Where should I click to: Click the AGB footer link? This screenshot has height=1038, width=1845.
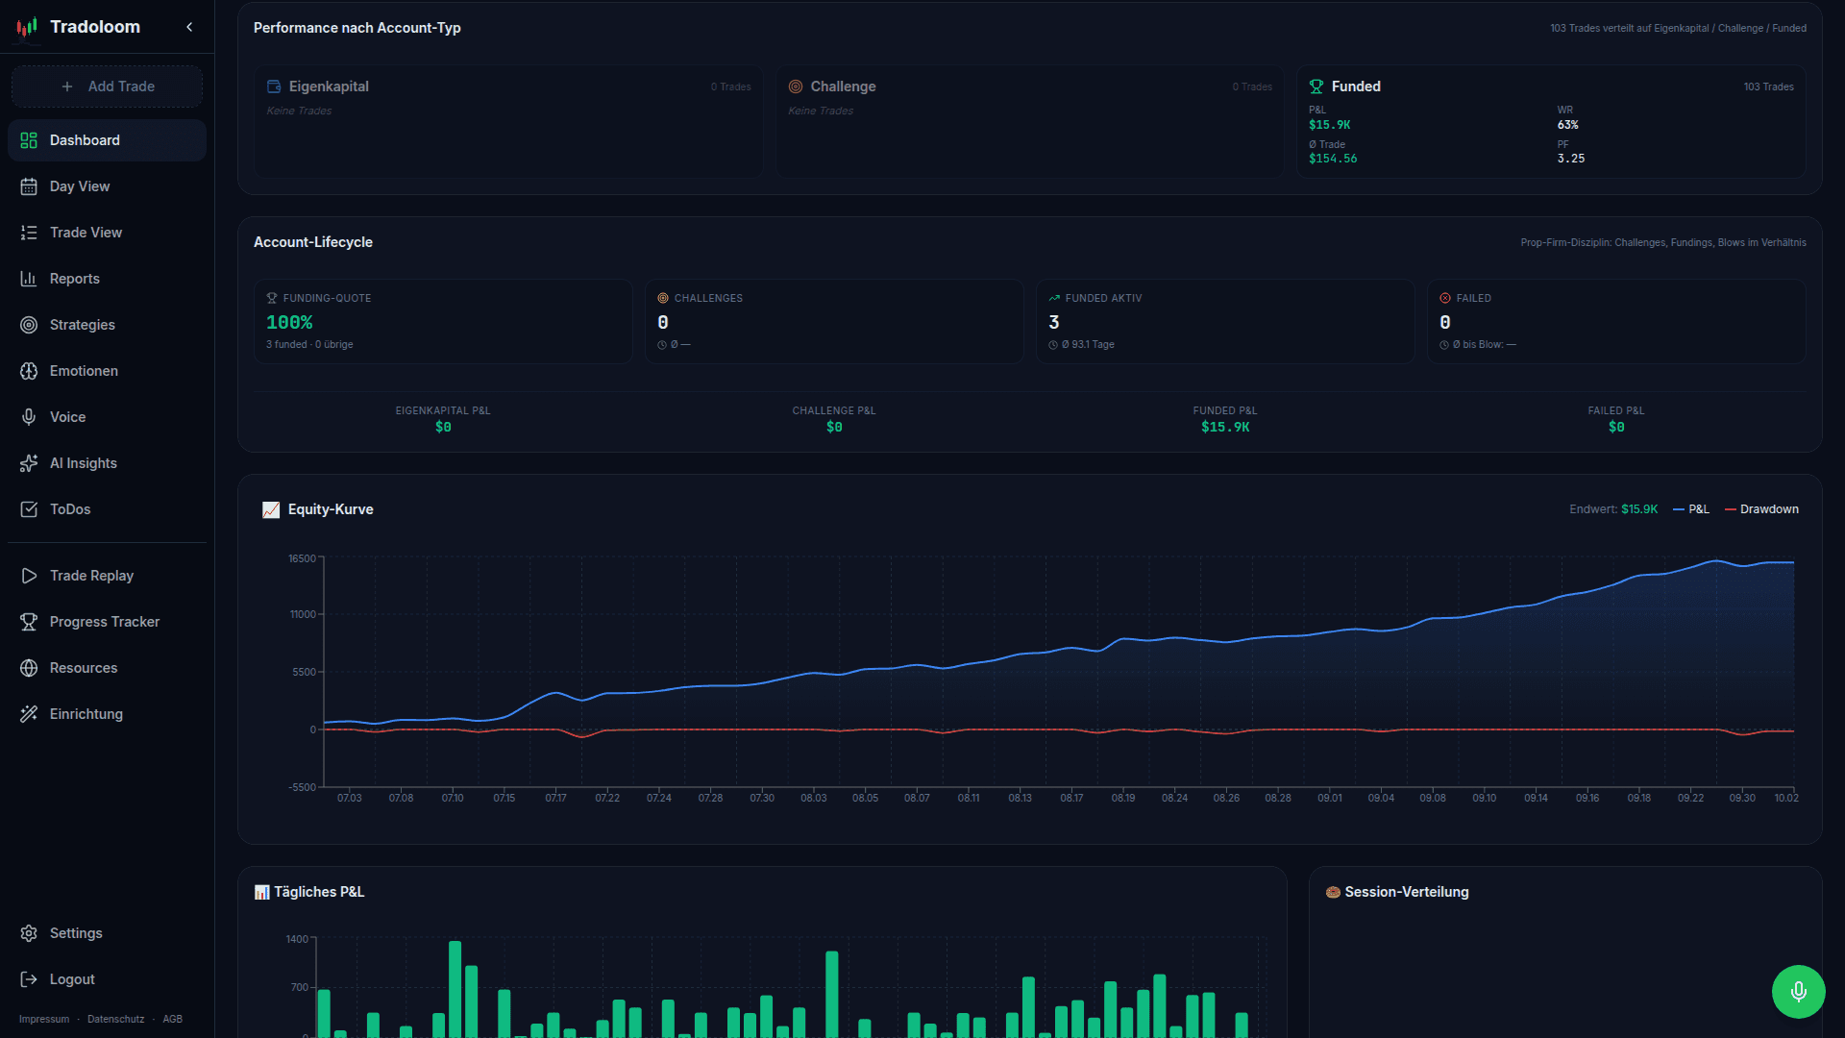(172, 1019)
